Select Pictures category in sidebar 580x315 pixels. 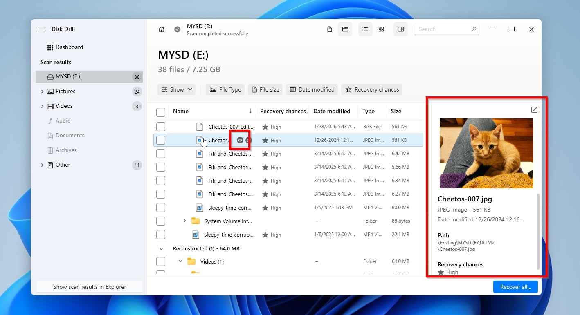(65, 92)
